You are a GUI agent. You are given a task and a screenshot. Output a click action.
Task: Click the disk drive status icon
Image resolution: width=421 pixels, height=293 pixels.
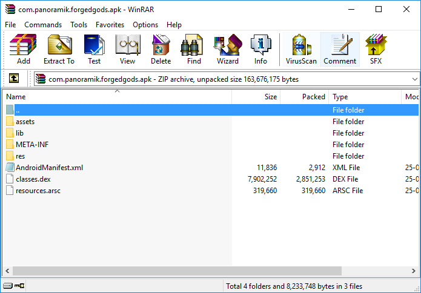(x=7, y=286)
